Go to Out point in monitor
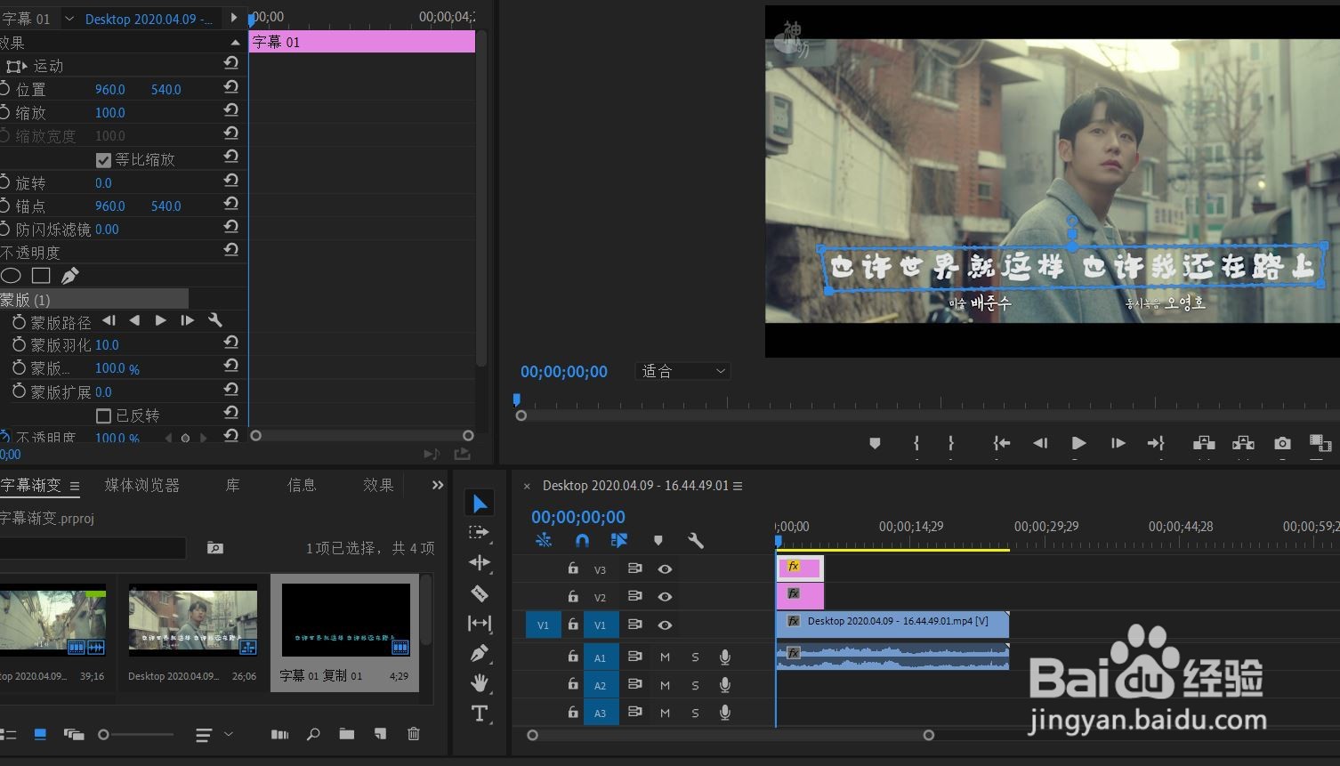1340x766 pixels. coord(1156,443)
